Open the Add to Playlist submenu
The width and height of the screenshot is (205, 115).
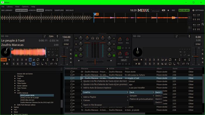click(105, 97)
